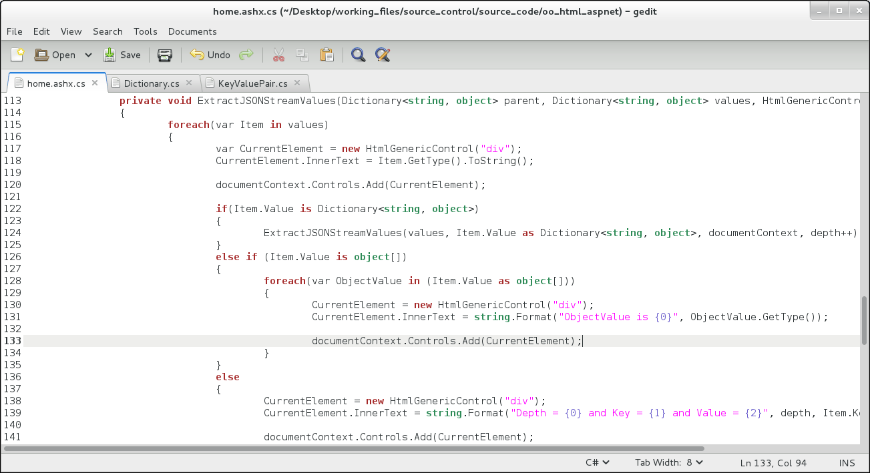The width and height of the screenshot is (870, 473).
Task: Redo the last undone action
Action: point(246,55)
